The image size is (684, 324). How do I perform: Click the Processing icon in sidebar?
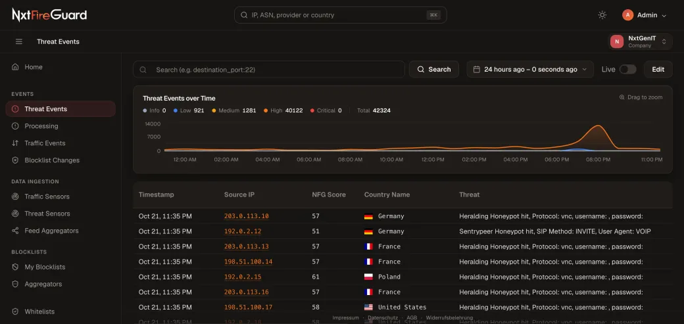pos(15,126)
